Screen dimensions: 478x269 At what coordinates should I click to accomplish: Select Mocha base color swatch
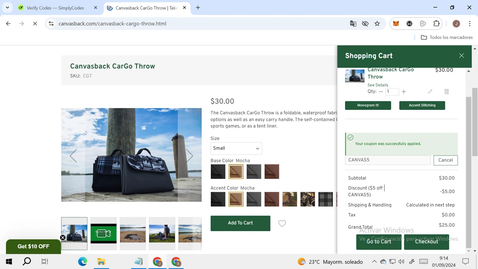point(236,171)
